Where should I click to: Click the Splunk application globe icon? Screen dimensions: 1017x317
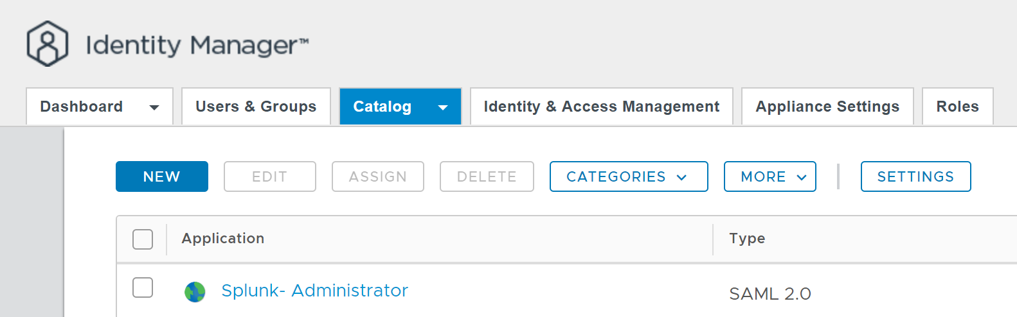[195, 292]
